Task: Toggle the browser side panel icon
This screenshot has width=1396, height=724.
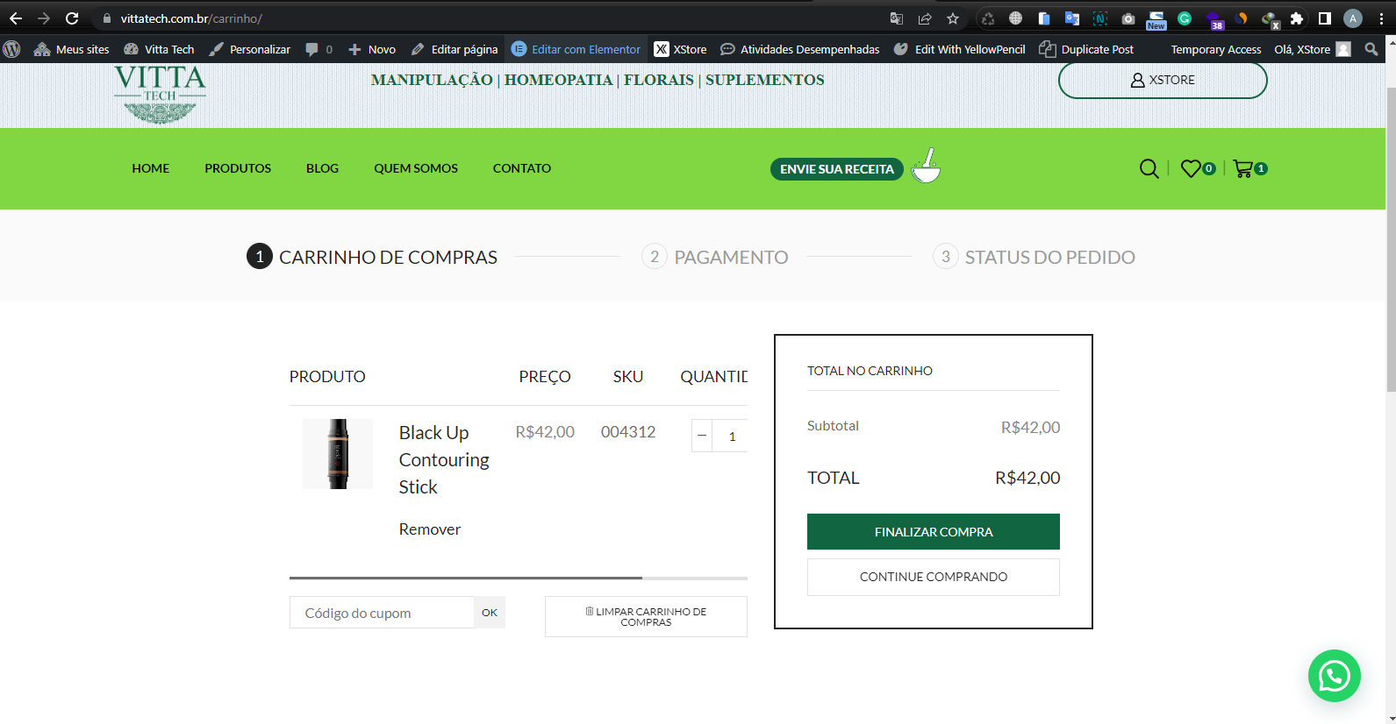Action: (1325, 18)
